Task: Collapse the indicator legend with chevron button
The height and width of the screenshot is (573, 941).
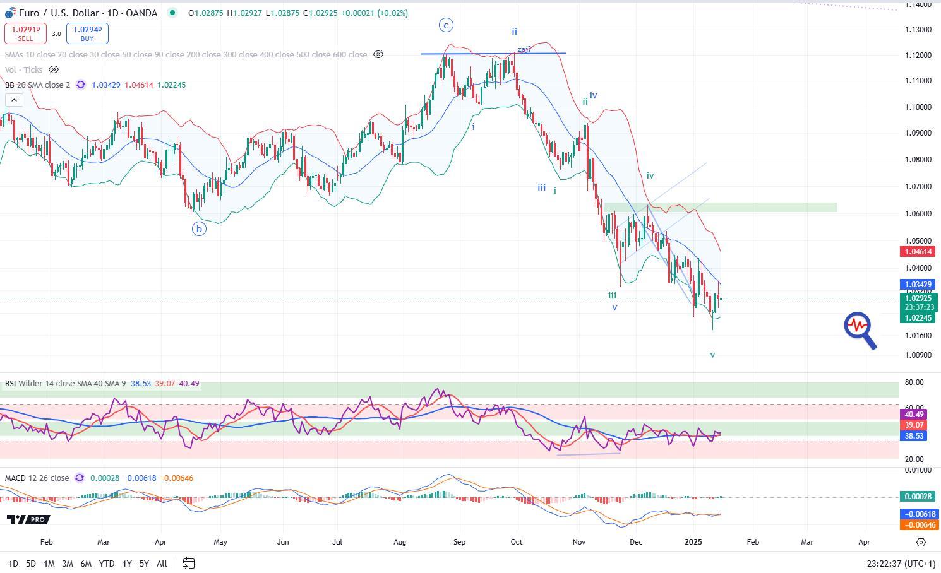Action: click(x=14, y=100)
